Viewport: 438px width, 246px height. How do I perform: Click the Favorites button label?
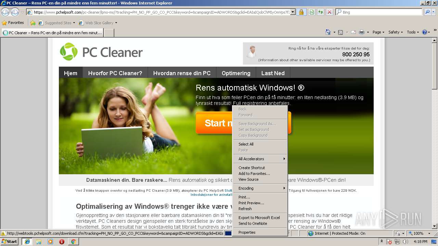pyautogui.click(x=16, y=23)
